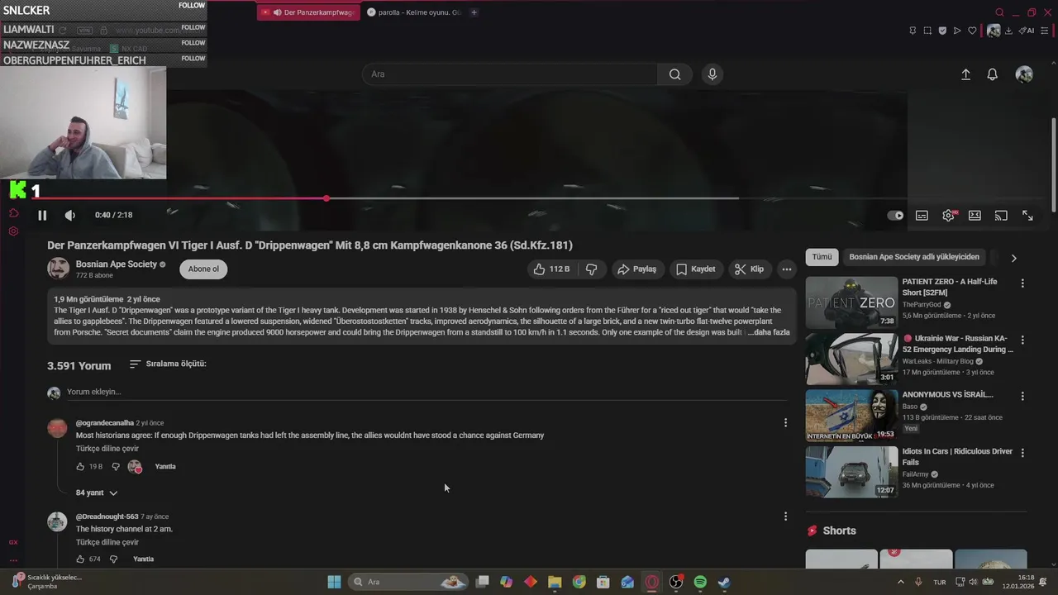
Task: Open player settings gear
Action: tap(949, 215)
